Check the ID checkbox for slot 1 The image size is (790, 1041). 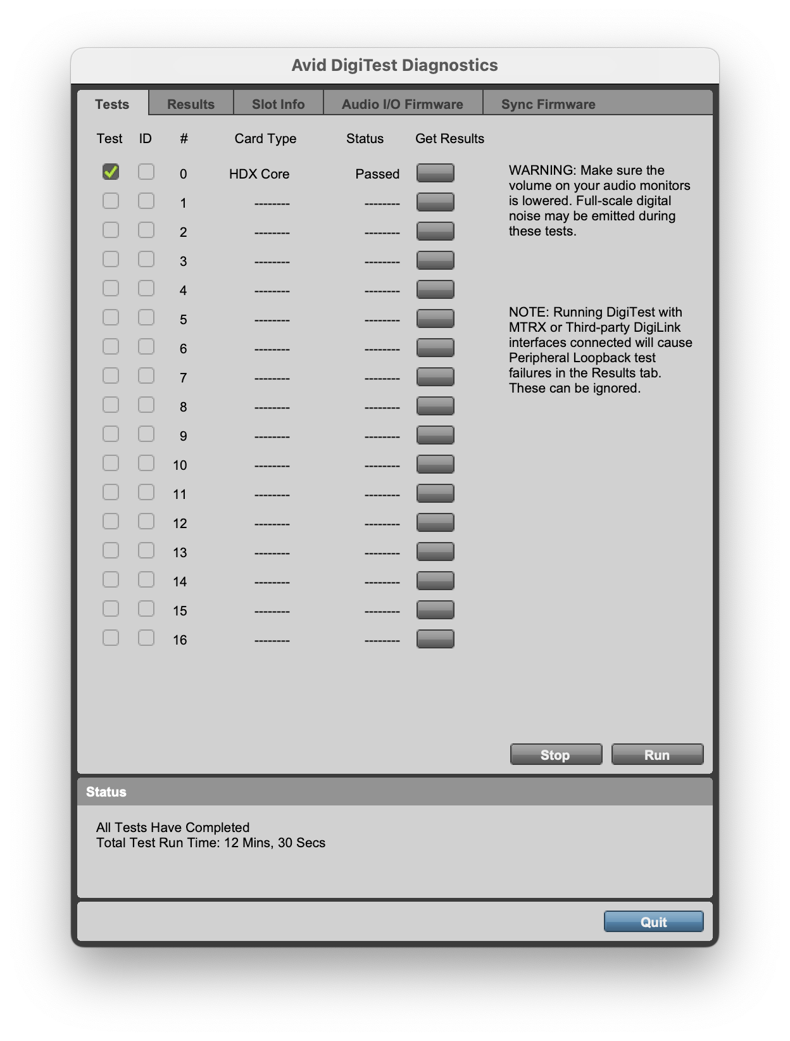(146, 201)
